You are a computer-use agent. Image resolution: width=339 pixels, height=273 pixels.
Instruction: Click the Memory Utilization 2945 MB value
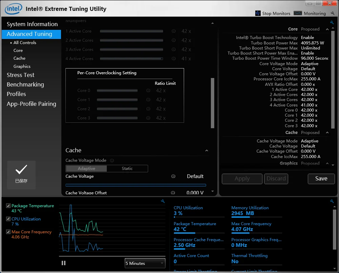(x=243, y=213)
